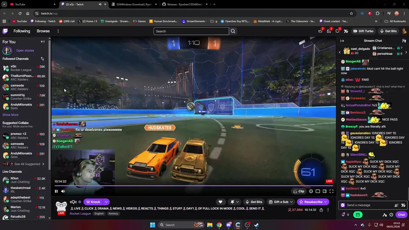The height and width of the screenshot is (230, 409).
Task: Go to the Following page
Action: coord(22,31)
